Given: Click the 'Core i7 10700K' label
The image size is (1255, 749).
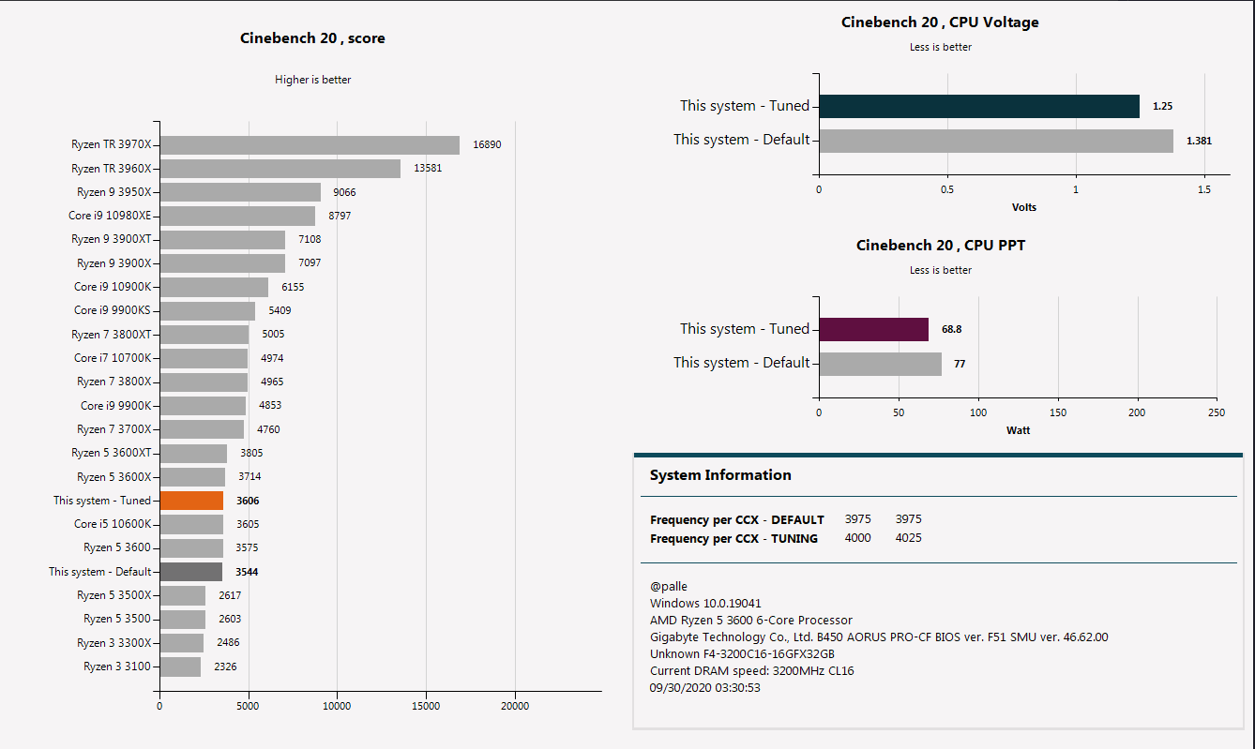Looking at the screenshot, I should pos(113,358).
